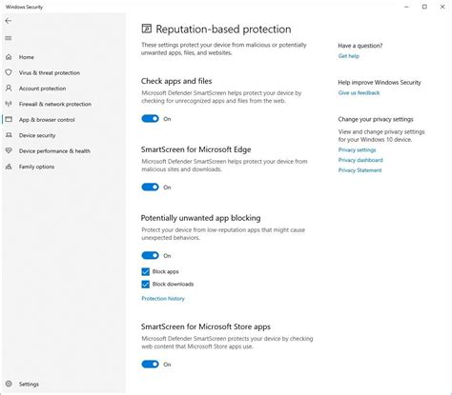Select App & browser control
This screenshot has width=452, height=395.
pyautogui.click(x=47, y=120)
